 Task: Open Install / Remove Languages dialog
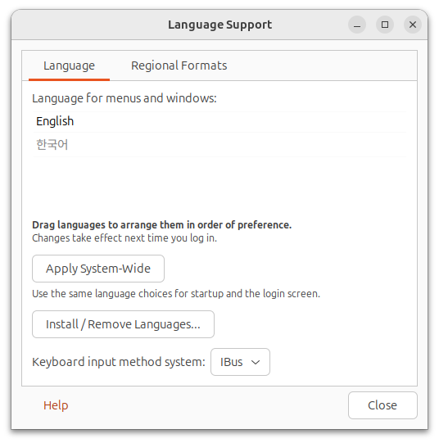click(x=123, y=324)
